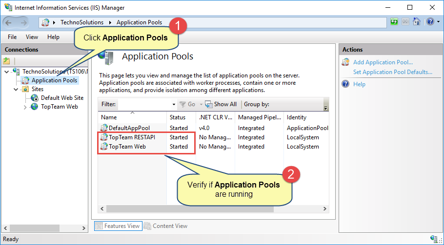This screenshot has height=245, width=444.
Task: Select the TopTeam RESTAPI pool row
Action: pyautogui.click(x=214, y=137)
